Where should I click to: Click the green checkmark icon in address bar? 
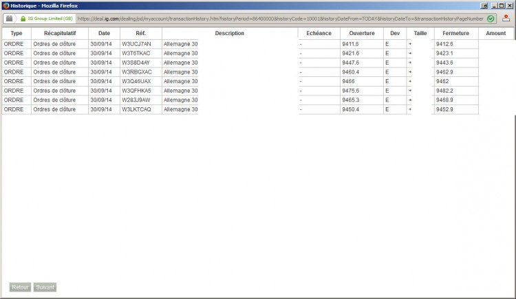pyautogui.click(x=491, y=19)
